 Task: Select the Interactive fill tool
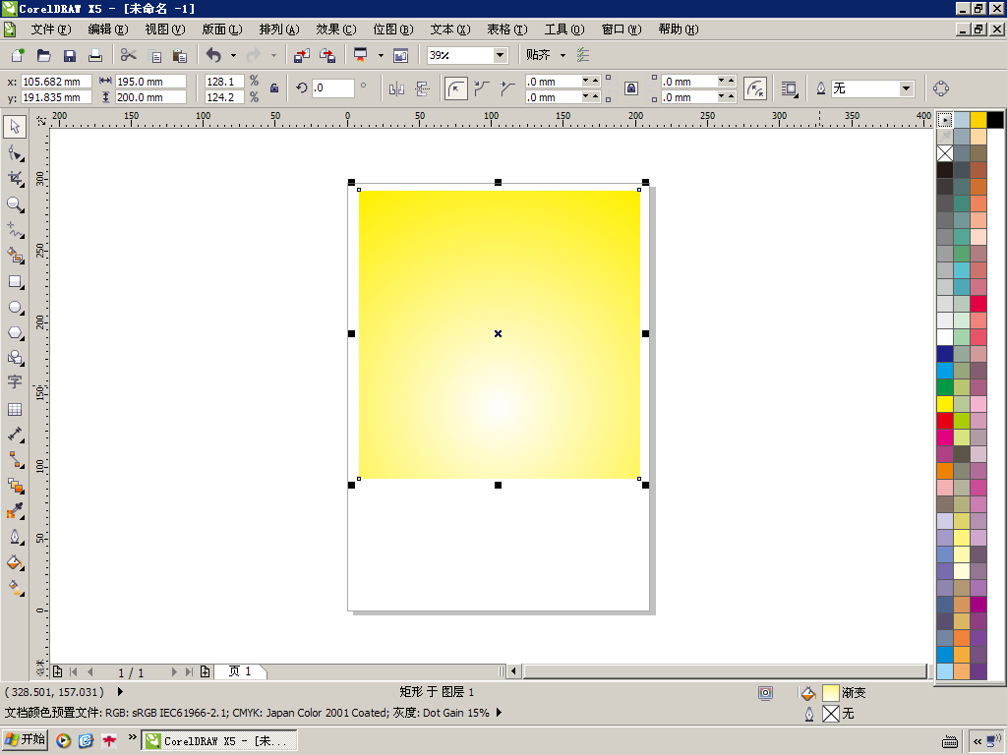click(15, 588)
